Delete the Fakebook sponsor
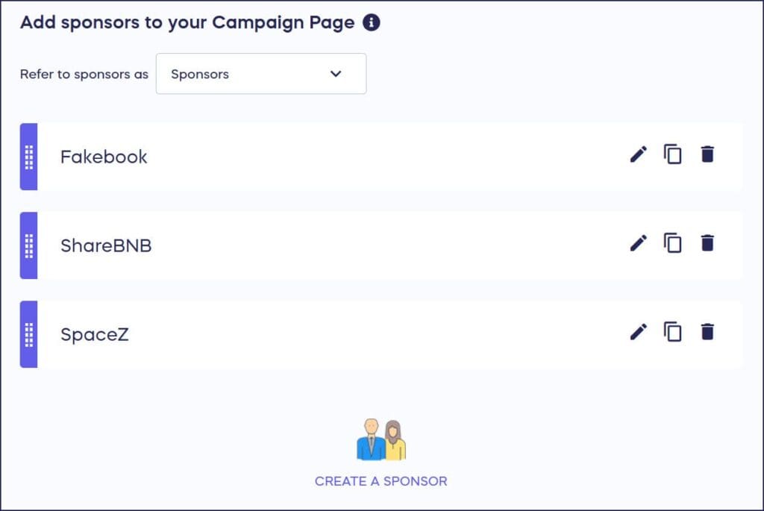 pos(707,154)
